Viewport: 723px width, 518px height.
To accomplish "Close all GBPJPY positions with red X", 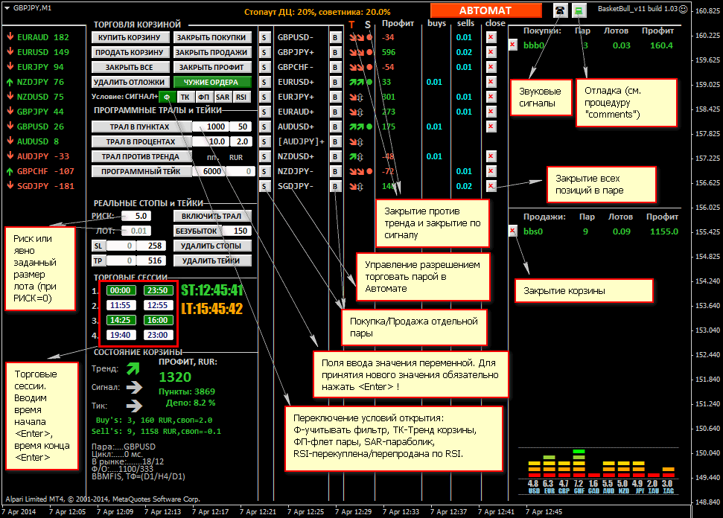I will coord(491,52).
